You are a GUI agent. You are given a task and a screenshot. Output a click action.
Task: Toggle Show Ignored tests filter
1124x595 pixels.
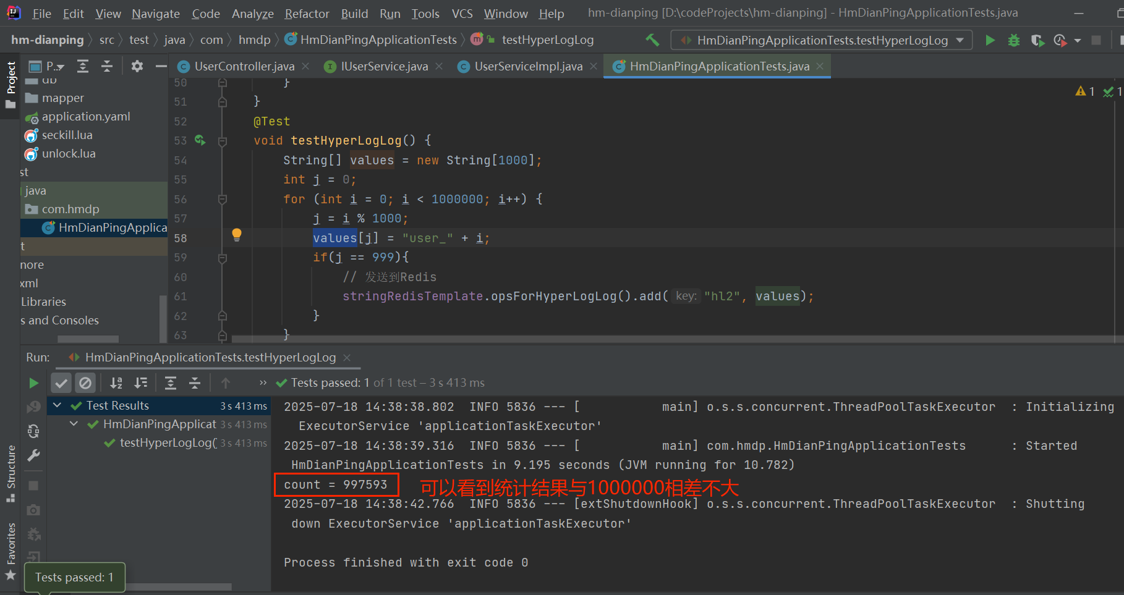pos(85,383)
